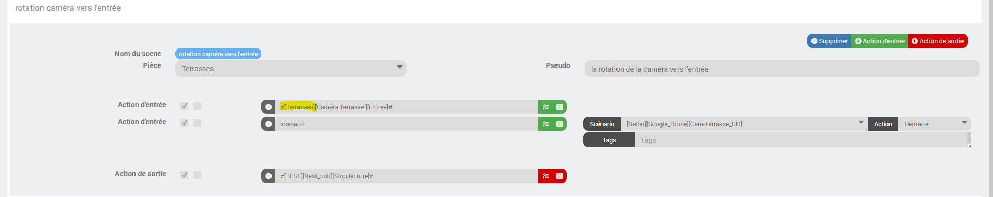Remove the Nest_hub Stop lecture exit action

pyautogui.click(x=268, y=176)
